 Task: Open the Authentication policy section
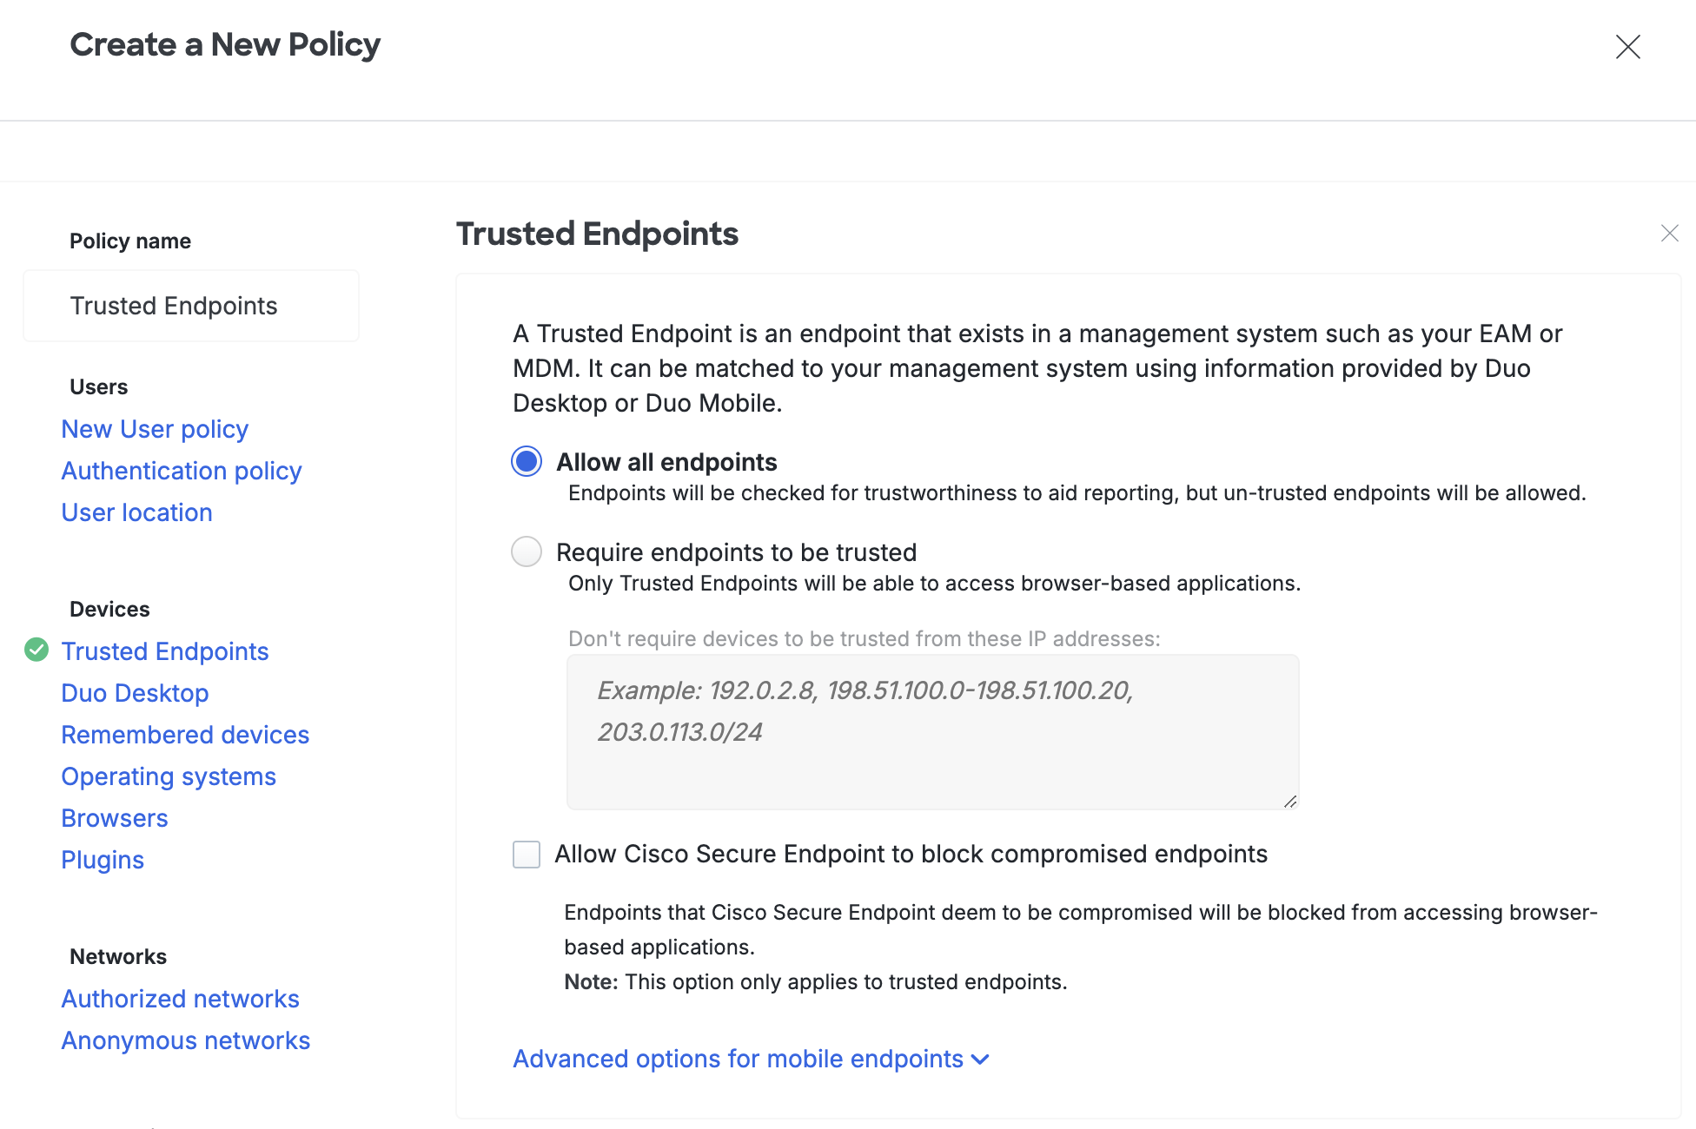pyautogui.click(x=182, y=471)
